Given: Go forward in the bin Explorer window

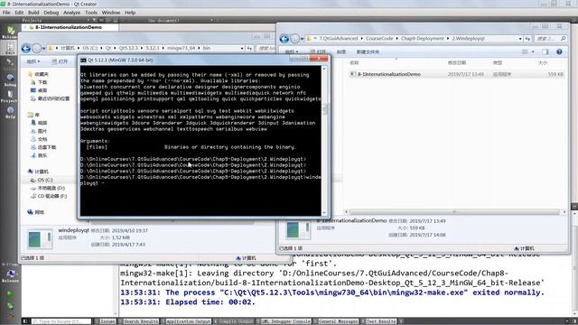Looking at the screenshot, I should [36, 48].
